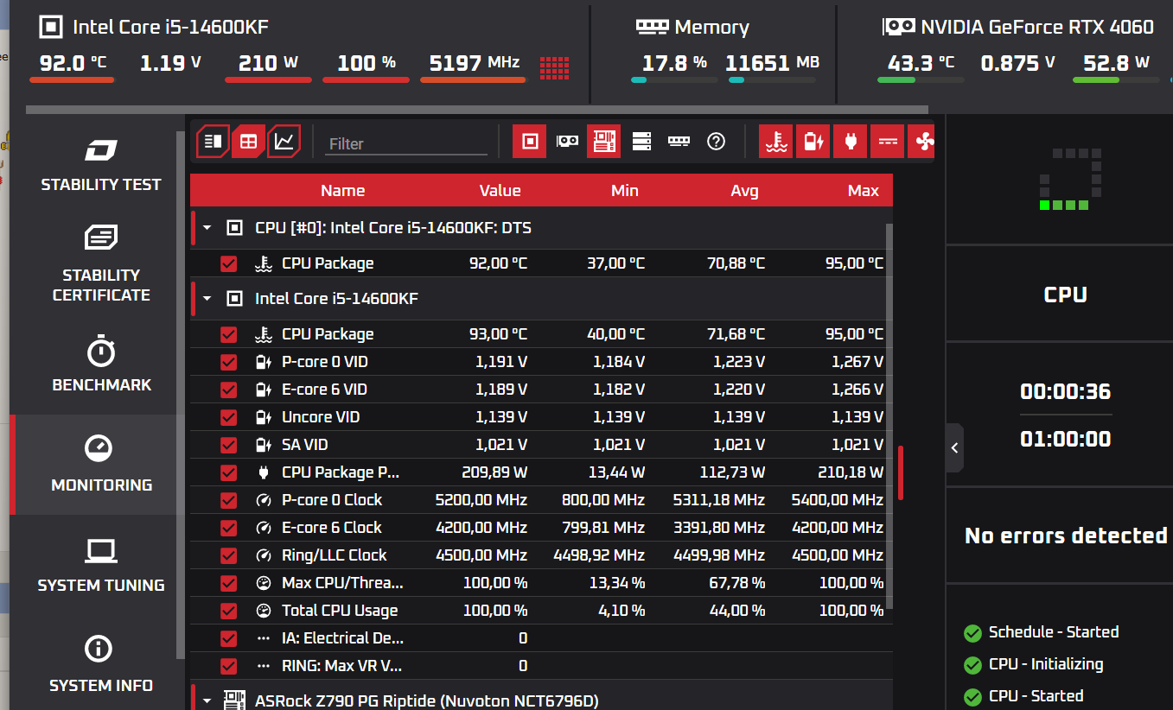1173x710 pixels.
Task: Toggle the memory module filter icon
Action: (x=679, y=142)
